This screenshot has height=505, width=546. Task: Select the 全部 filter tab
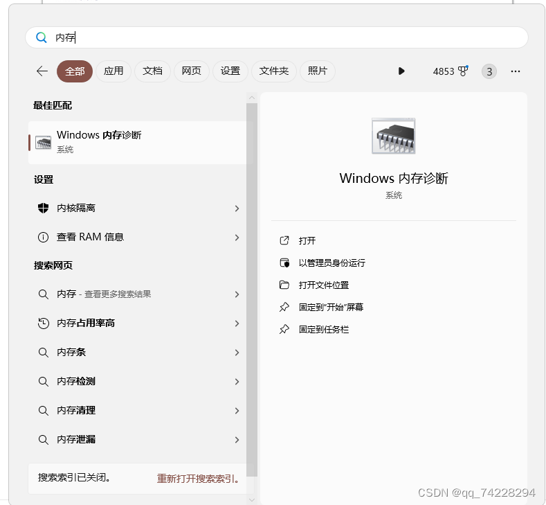click(x=75, y=71)
